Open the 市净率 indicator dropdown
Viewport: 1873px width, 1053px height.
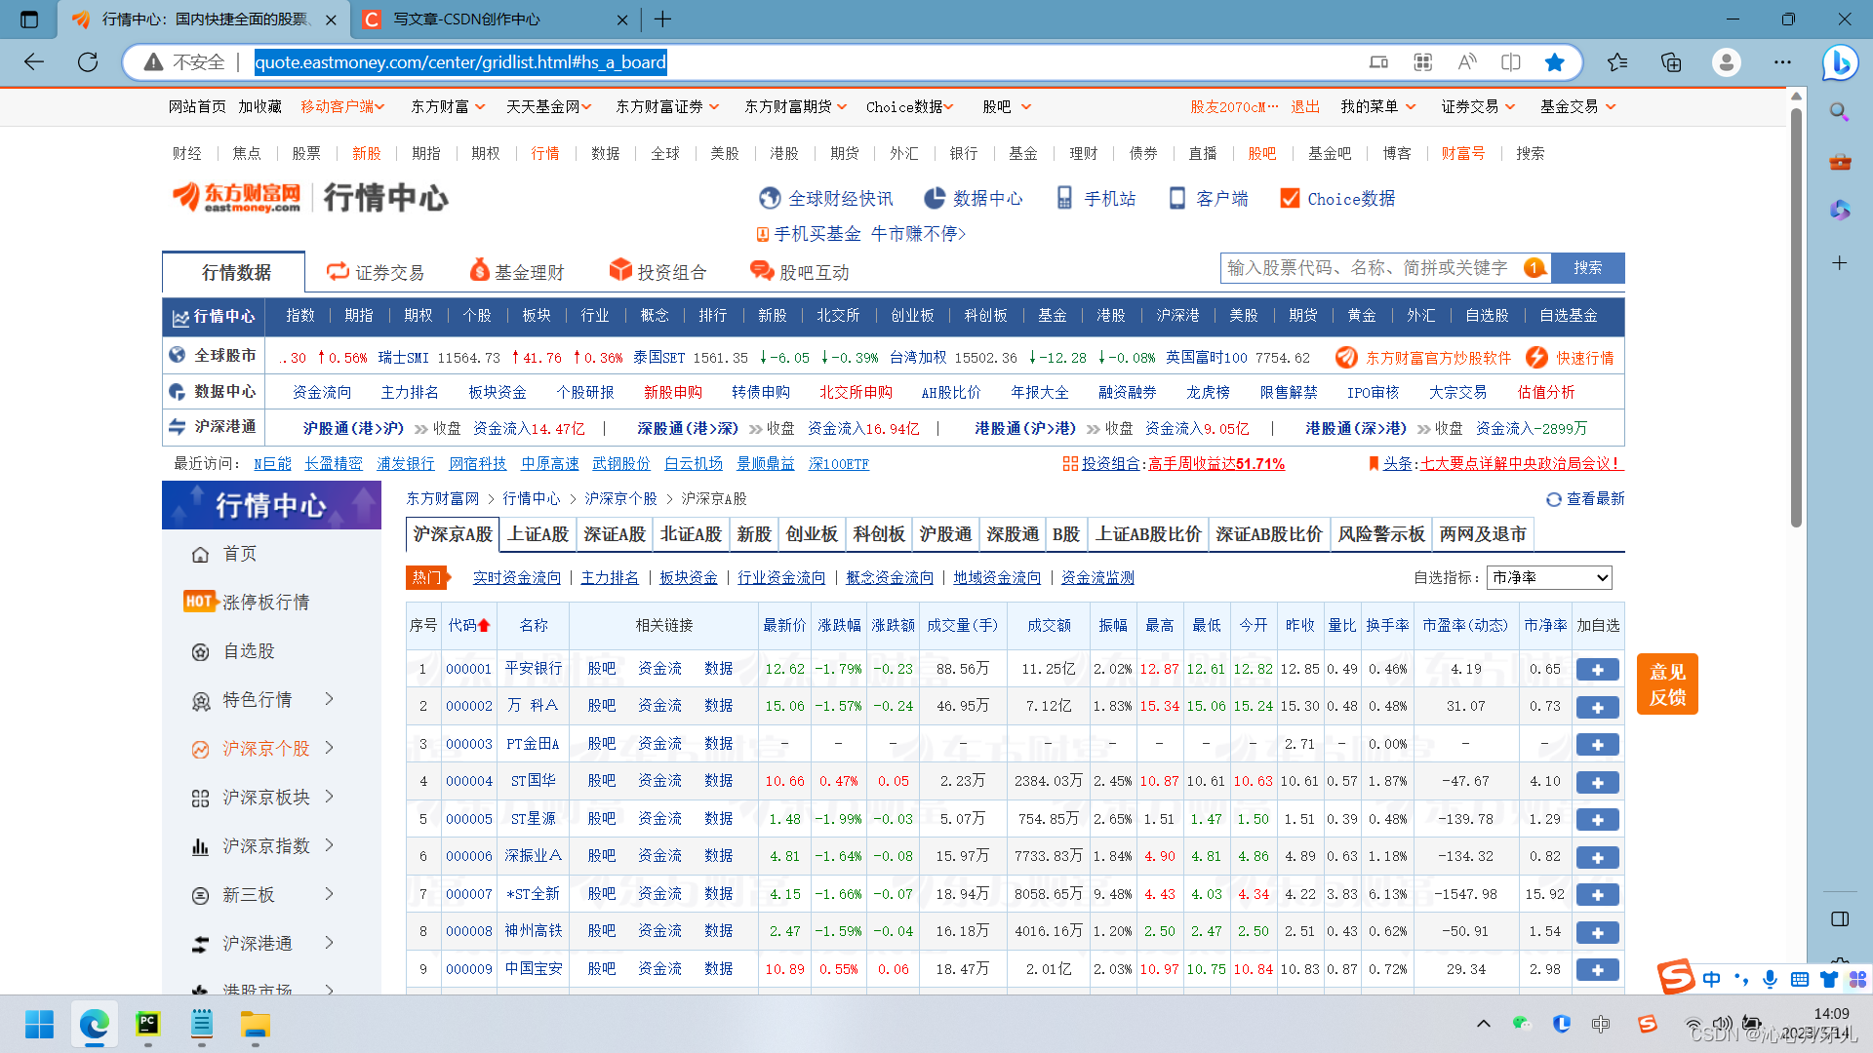click(1549, 578)
